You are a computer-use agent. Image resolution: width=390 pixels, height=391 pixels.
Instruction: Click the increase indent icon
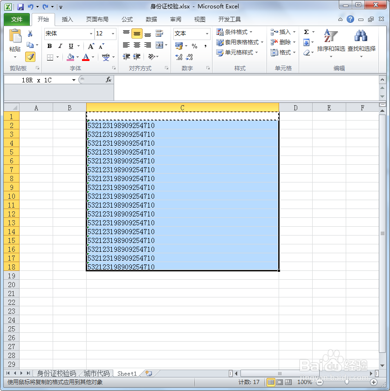tap(137, 57)
